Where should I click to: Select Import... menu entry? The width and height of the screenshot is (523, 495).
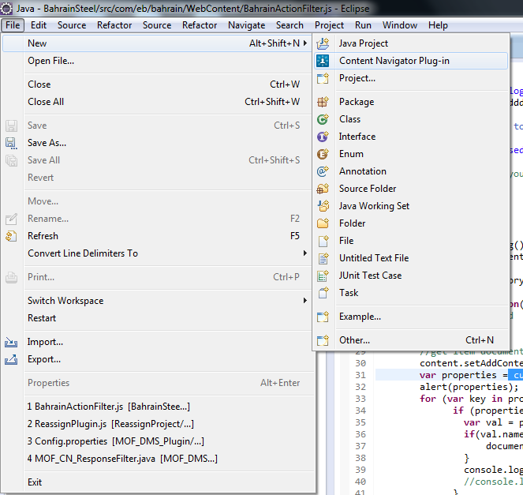(x=159, y=342)
